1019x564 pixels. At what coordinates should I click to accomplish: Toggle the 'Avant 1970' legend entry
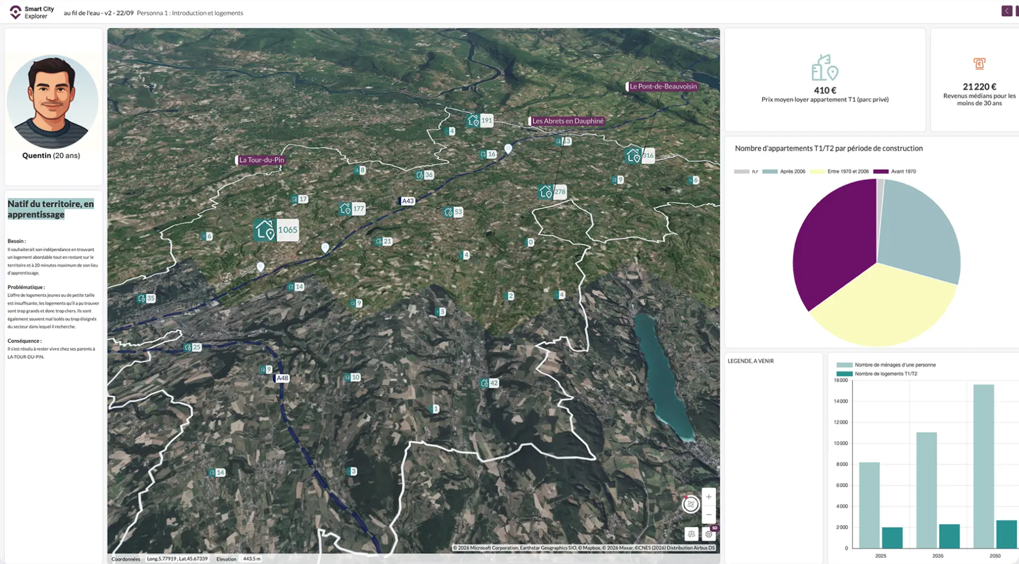(895, 171)
